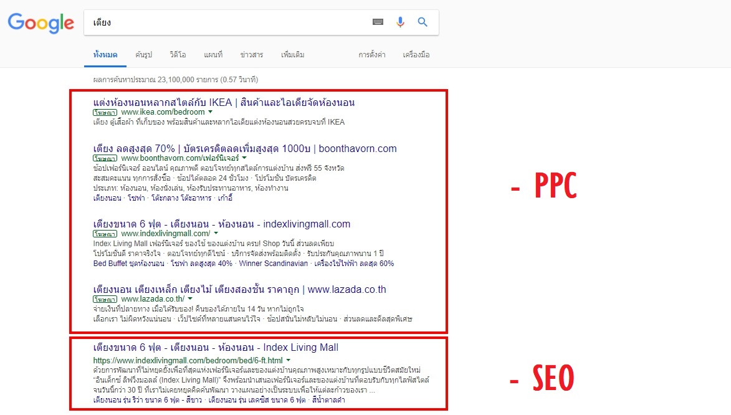The width and height of the screenshot is (731, 415).
Task: Open the IKEA bedroom ad headline link
Action: tap(224, 103)
